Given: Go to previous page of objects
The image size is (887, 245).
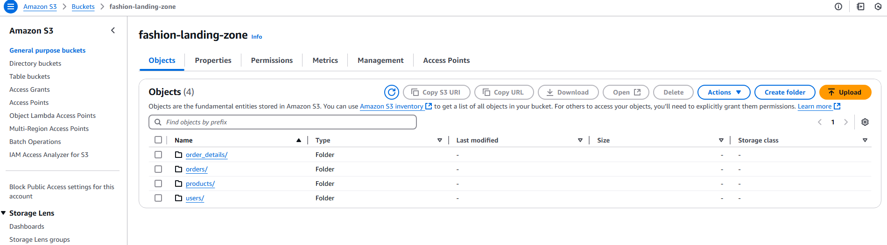Looking at the screenshot, I should pos(820,122).
